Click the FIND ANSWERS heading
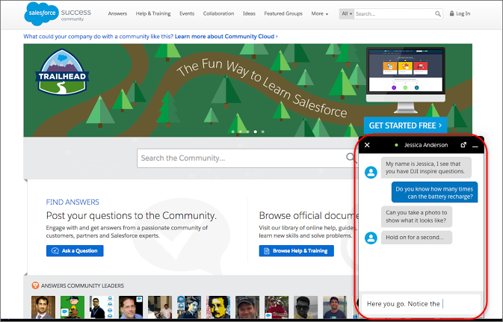The image size is (503, 322). point(72,202)
